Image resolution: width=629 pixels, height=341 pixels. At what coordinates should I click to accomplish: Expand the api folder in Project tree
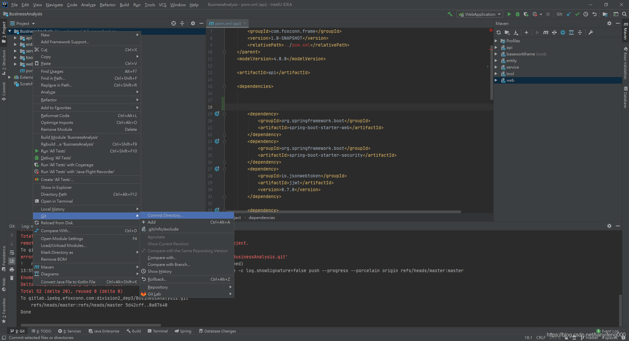pyautogui.click(x=15, y=38)
